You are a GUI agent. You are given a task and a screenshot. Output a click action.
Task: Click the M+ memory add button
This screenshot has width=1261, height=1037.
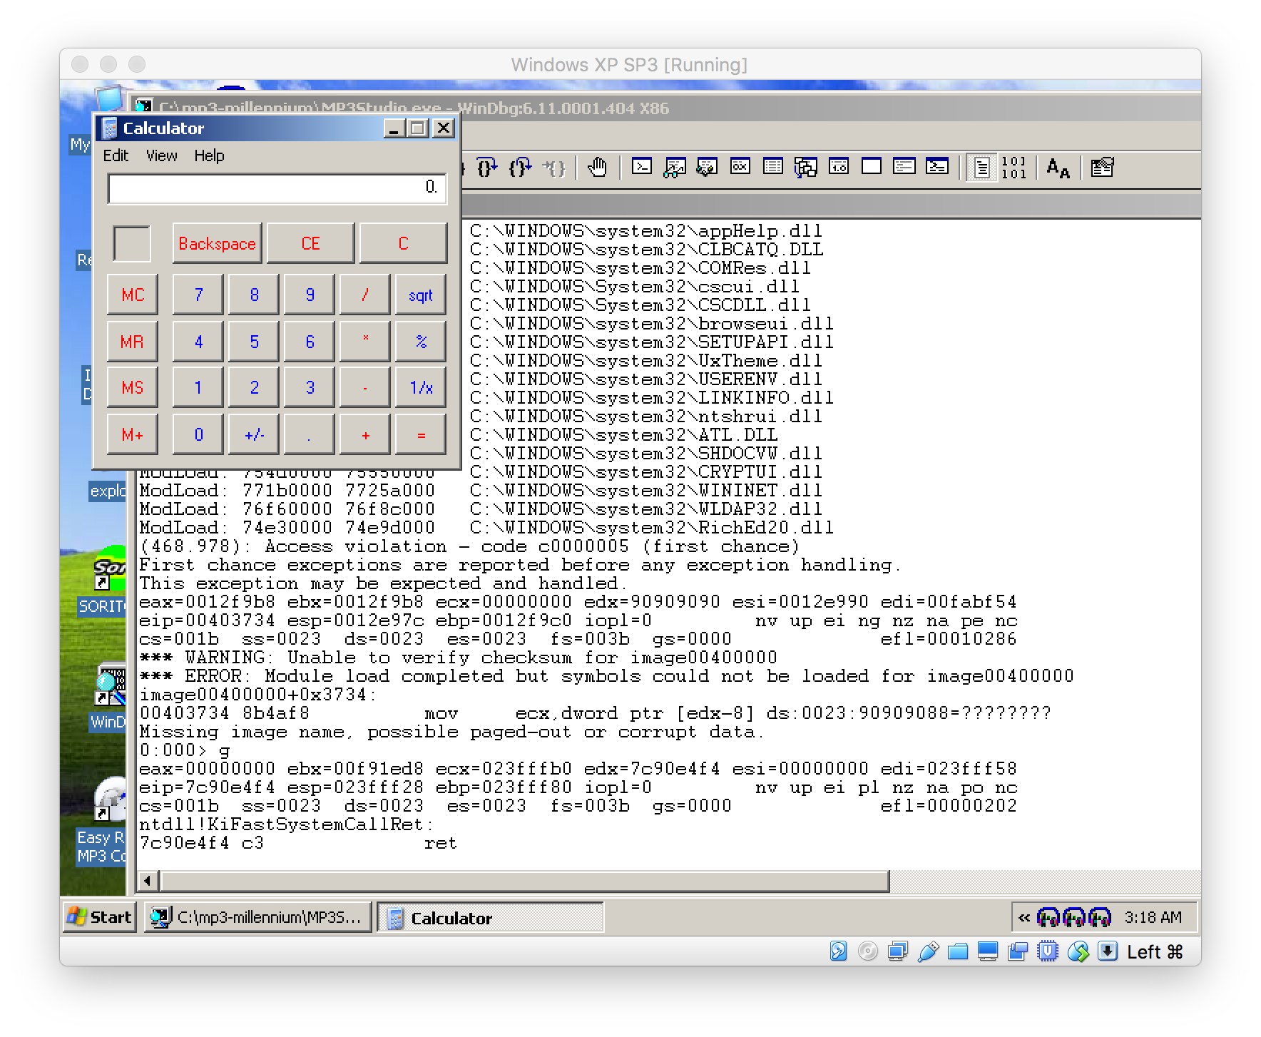tap(133, 434)
